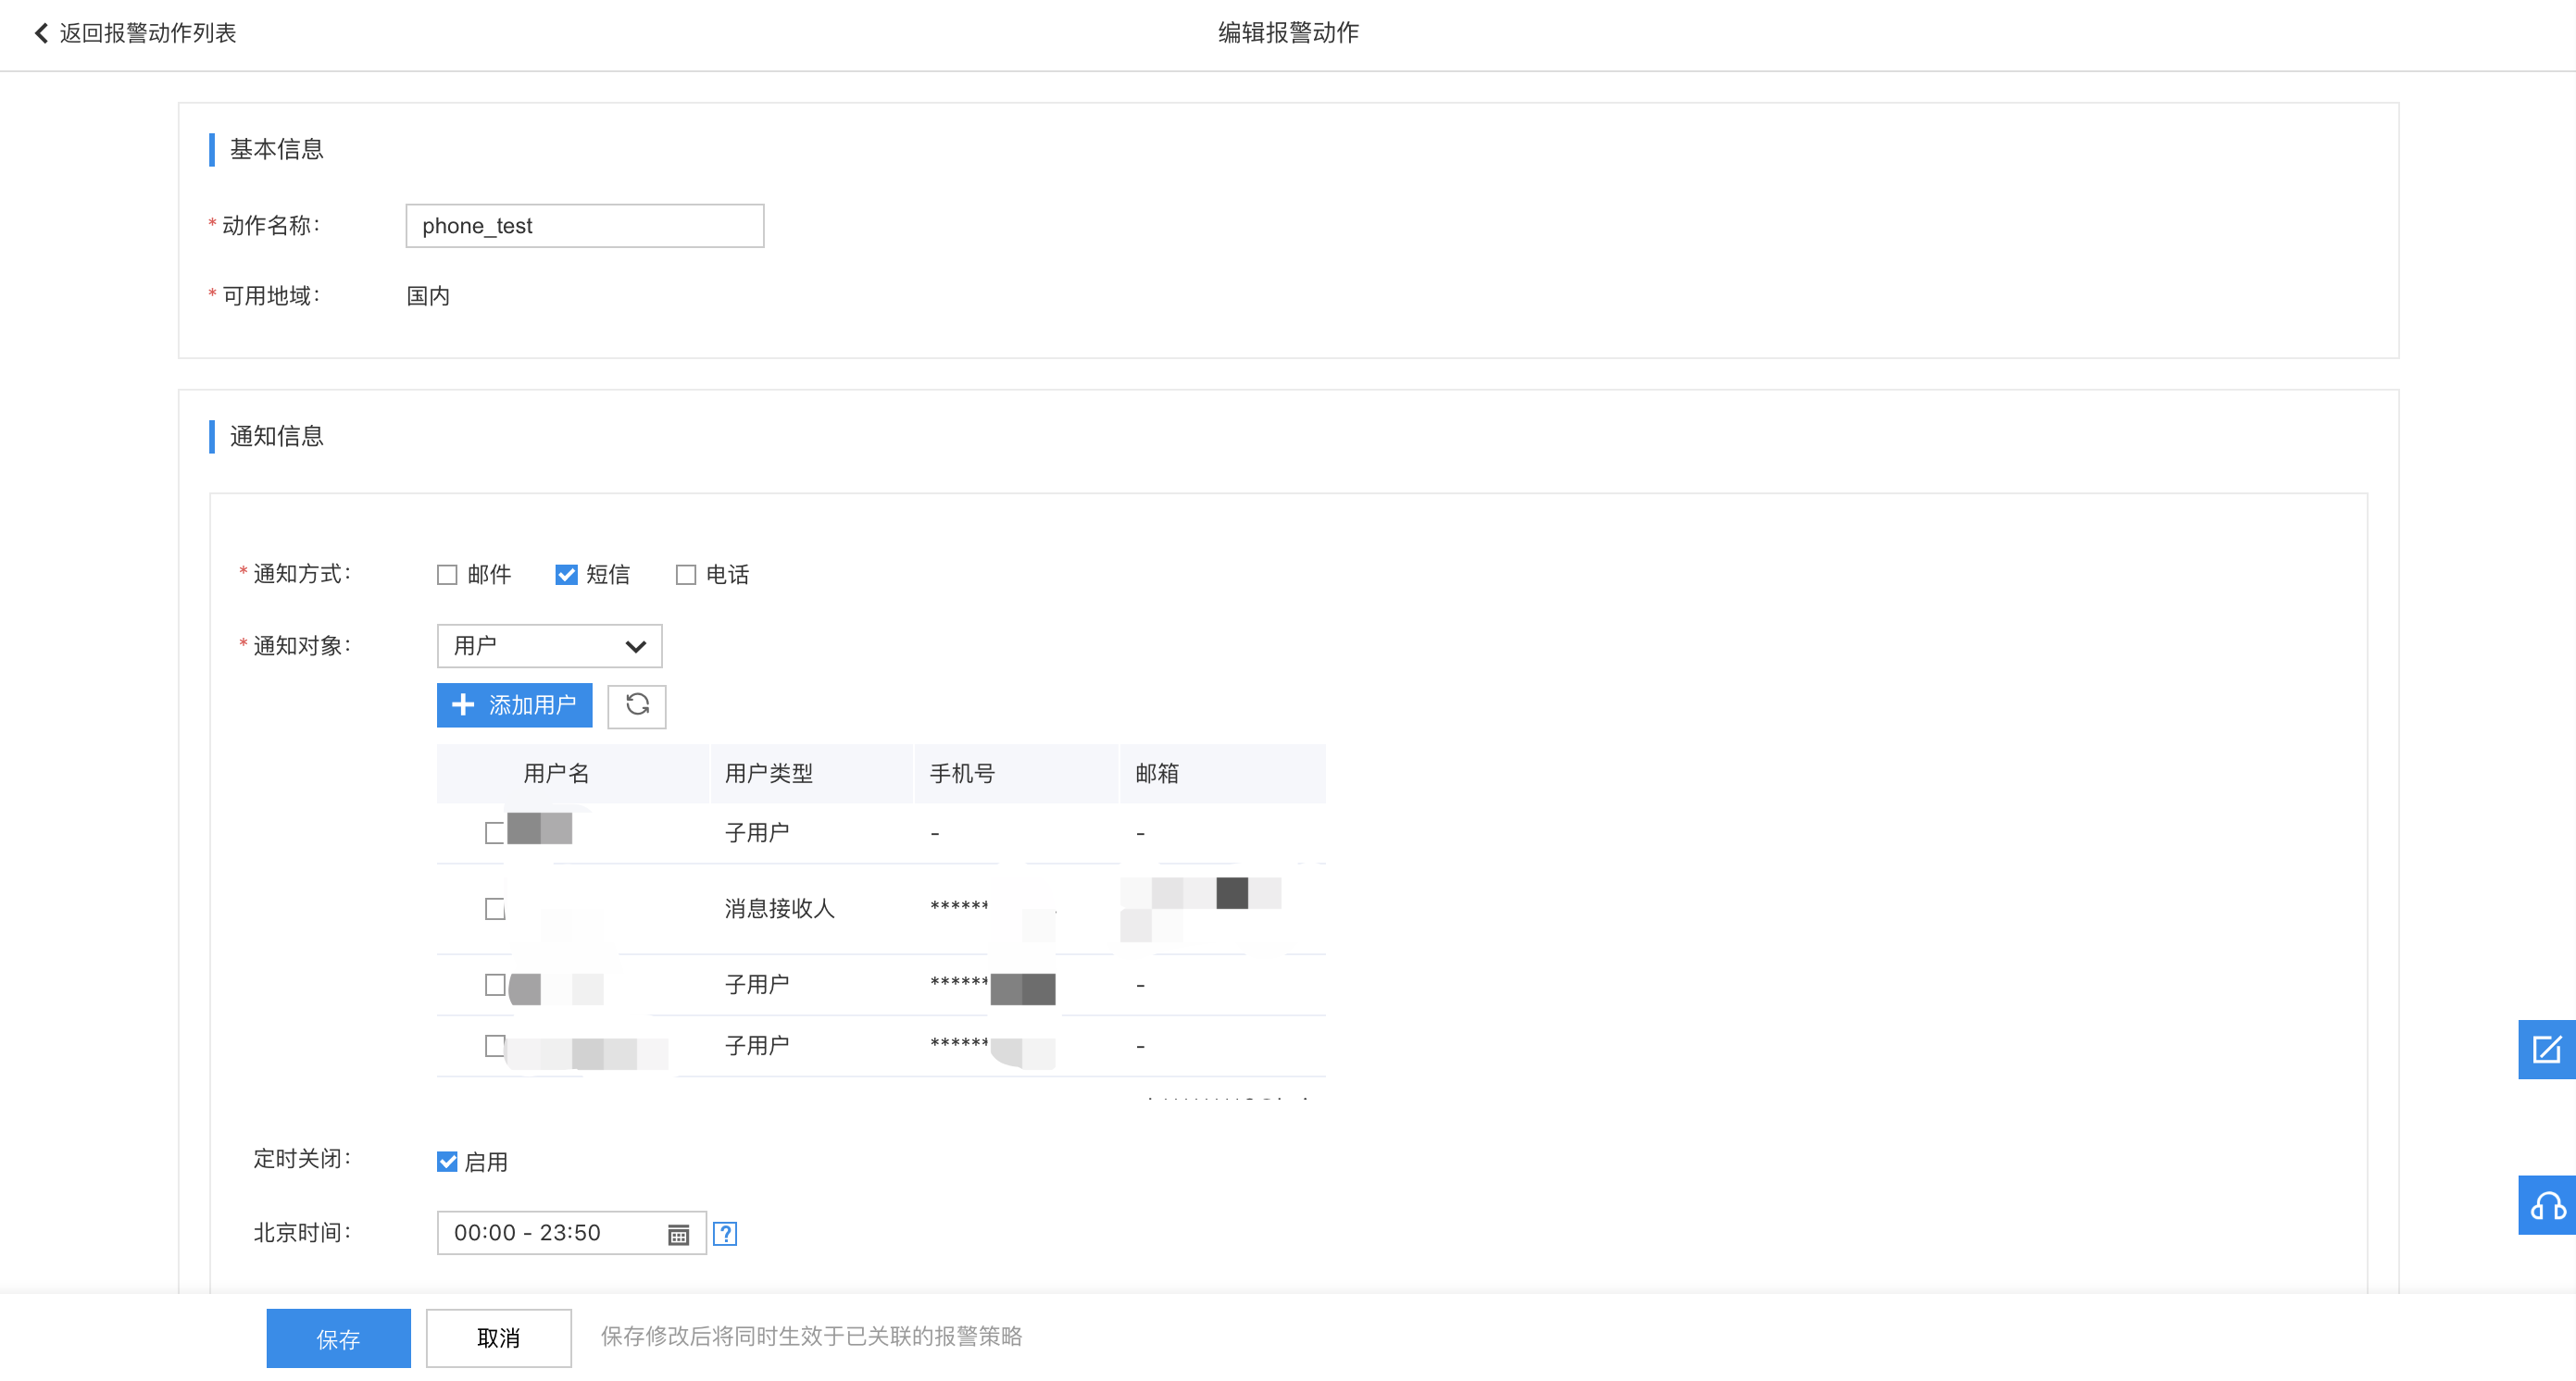Click the 用户类型 column header
The image size is (2576, 1381).
pos(768,774)
